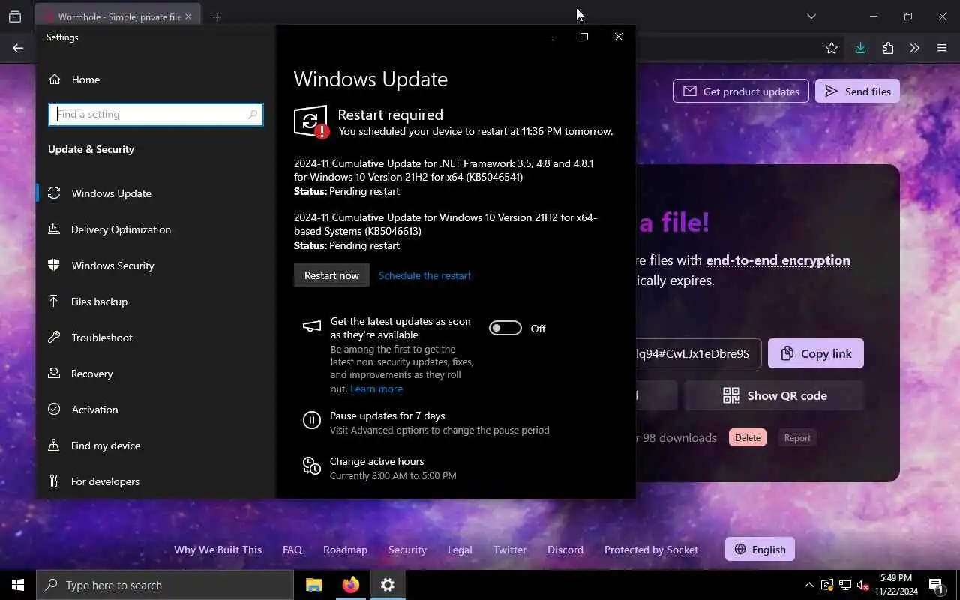The width and height of the screenshot is (960, 600).
Task: Click Change active hours text
Action: pyautogui.click(x=376, y=461)
